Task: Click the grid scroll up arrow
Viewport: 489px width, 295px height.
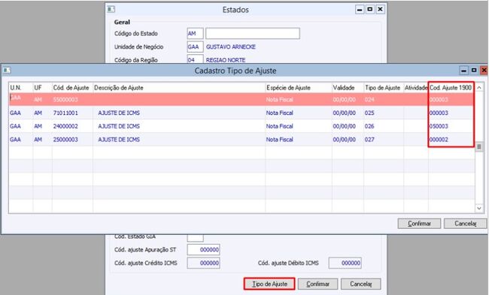Action: [x=479, y=88]
